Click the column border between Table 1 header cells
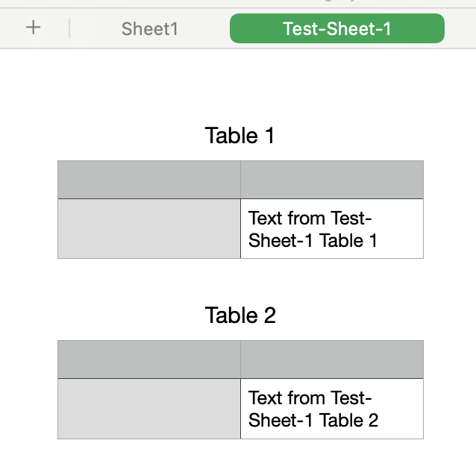The width and height of the screenshot is (476, 449). tap(240, 180)
